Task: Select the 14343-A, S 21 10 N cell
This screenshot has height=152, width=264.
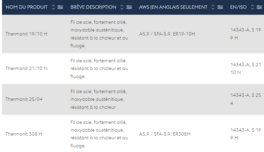Action: point(246,69)
